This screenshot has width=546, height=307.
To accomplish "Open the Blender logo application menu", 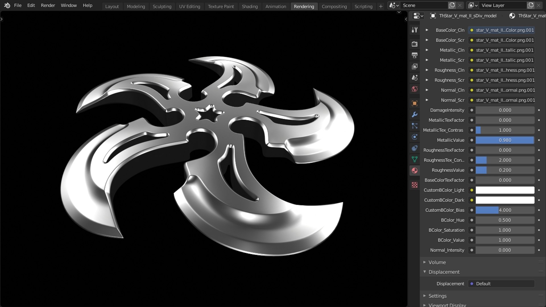I will click(7, 5).
